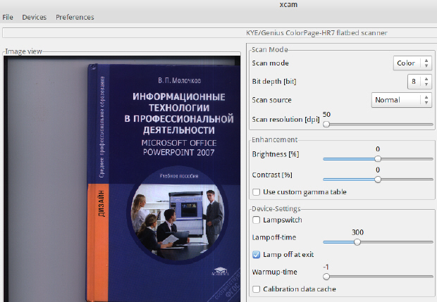437x302 pixels.
Task: Open the Devices menu
Action: click(x=35, y=18)
